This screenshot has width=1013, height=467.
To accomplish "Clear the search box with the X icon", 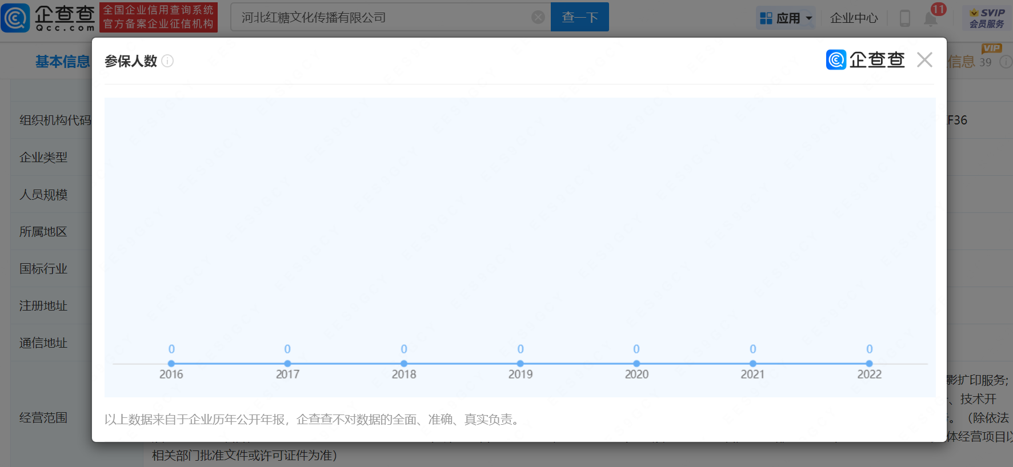I will click(538, 17).
